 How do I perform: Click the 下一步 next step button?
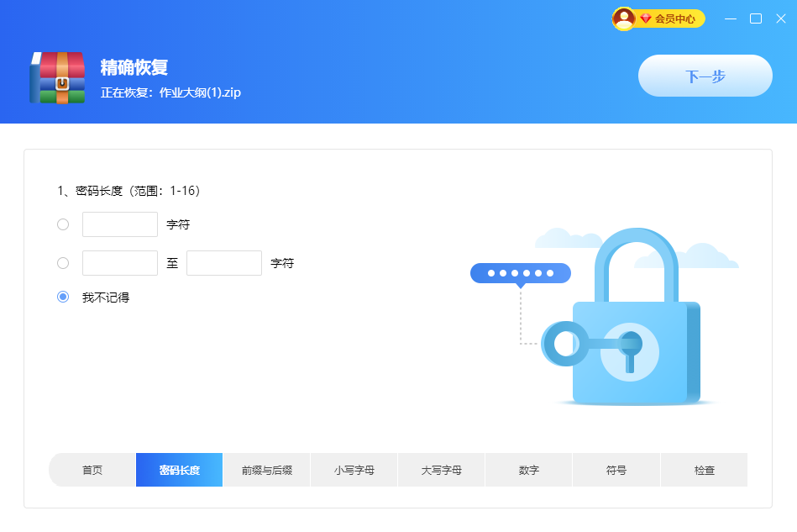(x=705, y=75)
